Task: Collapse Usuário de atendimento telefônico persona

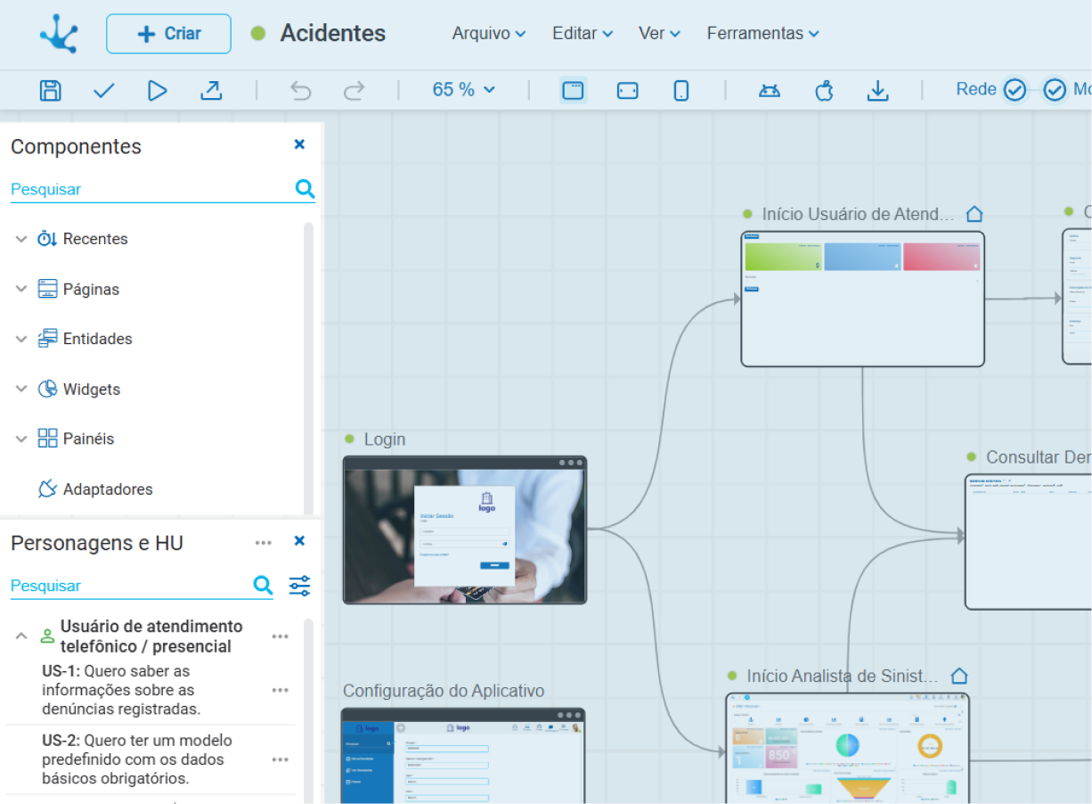Action: click(21, 636)
